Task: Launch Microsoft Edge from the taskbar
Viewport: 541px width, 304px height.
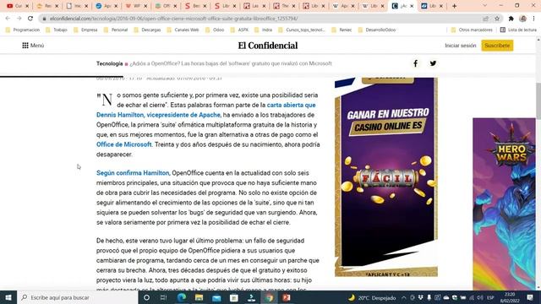Action: click(182, 297)
